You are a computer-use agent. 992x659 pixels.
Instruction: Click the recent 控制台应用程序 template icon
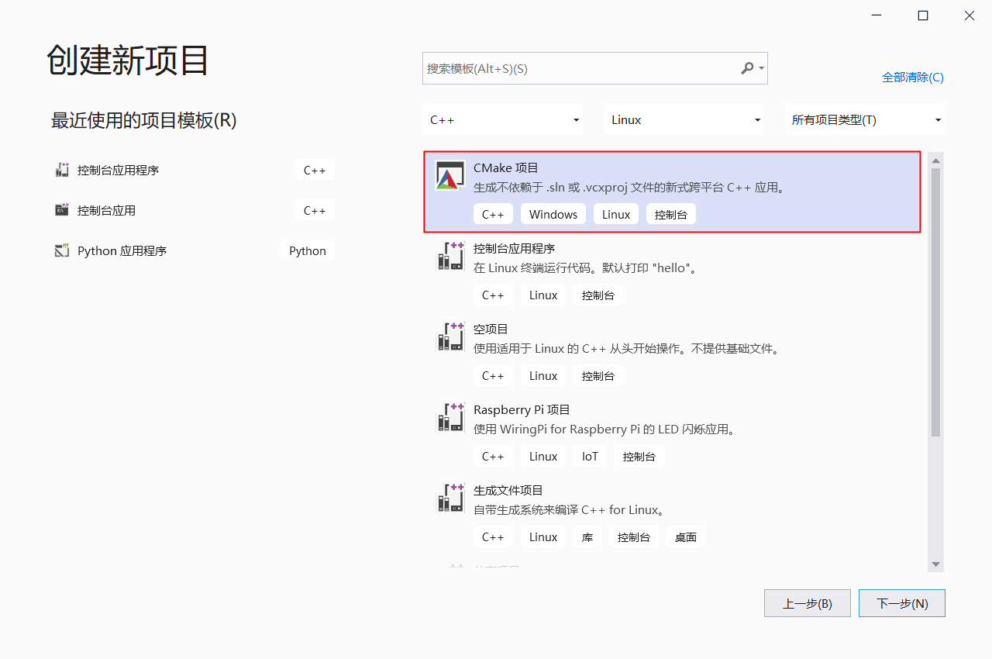[62, 170]
